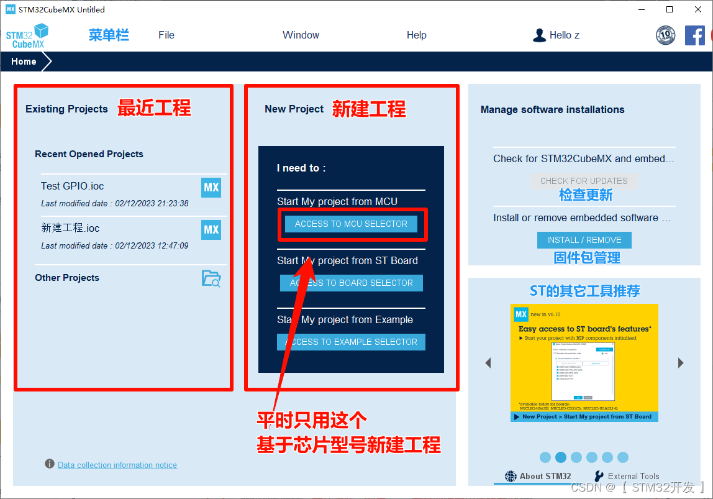713x499 pixels.
Task: Click the user profile icon near Hello z
Action: pos(539,35)
